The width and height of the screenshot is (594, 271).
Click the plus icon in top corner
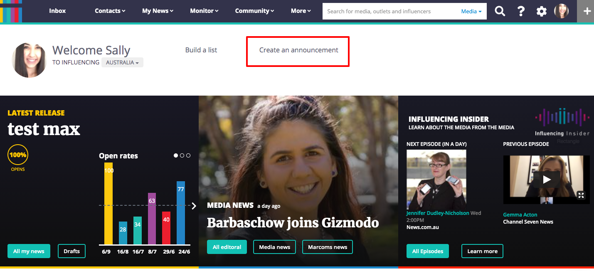[587, 11]
